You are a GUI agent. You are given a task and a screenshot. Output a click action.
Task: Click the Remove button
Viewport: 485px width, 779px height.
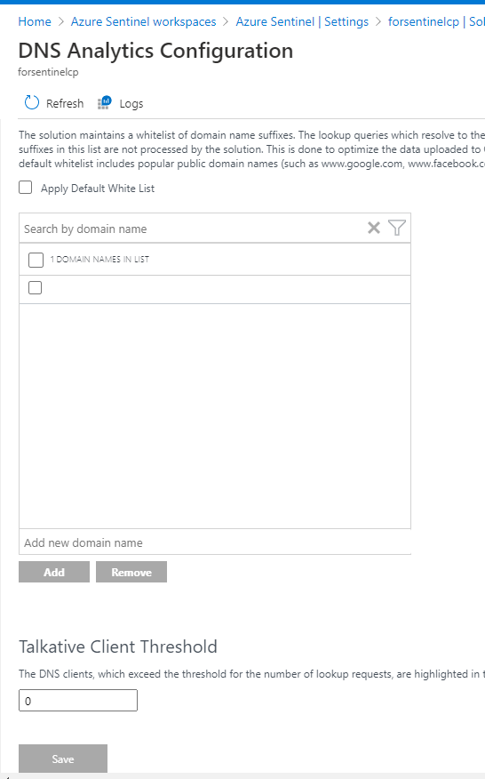[131, 572]
